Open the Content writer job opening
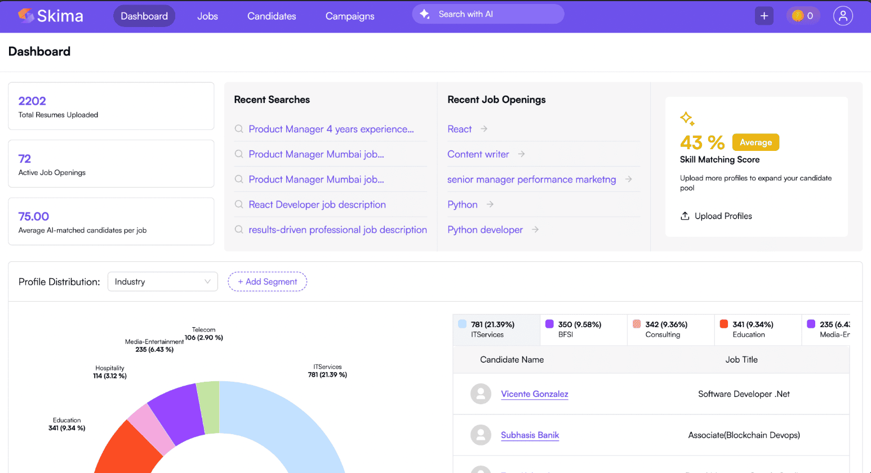This screenshot has width=871, height=473. click(x=478, y=154)
